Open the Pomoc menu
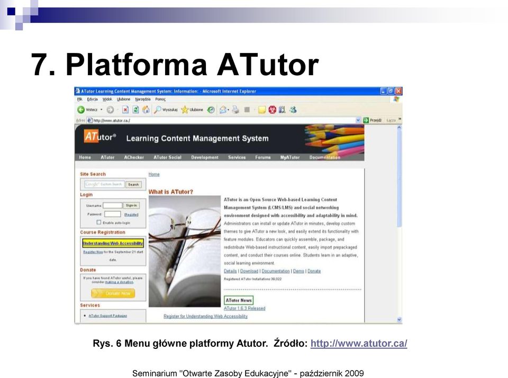The width and height of the screenshot is (508, 378). coord(160,99)
